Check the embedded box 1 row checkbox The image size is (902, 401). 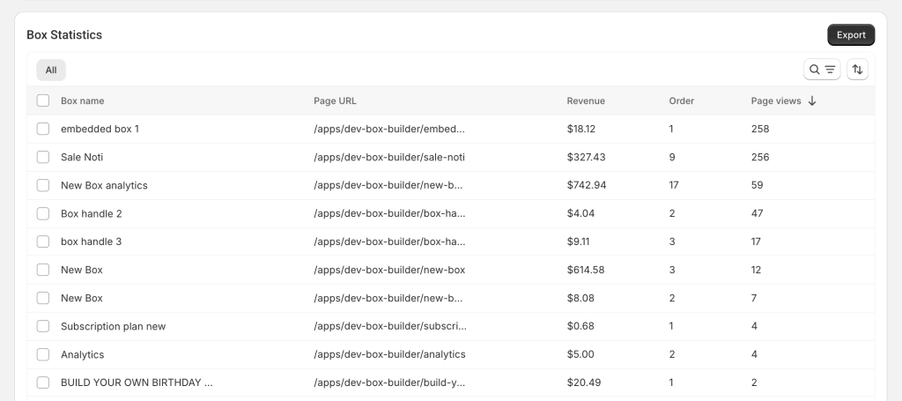click(43, 129)
